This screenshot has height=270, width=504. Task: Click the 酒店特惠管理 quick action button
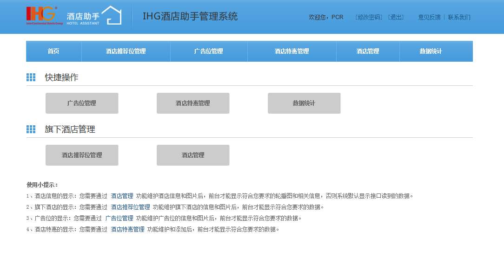point(193,103)
